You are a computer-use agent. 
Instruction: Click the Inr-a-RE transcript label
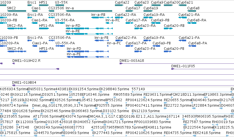click(x=73, y=31)
